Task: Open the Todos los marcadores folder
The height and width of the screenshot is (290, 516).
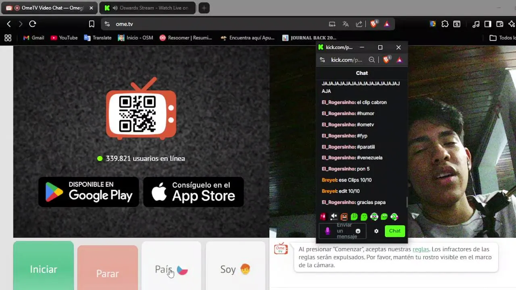Action: [502, 38]
